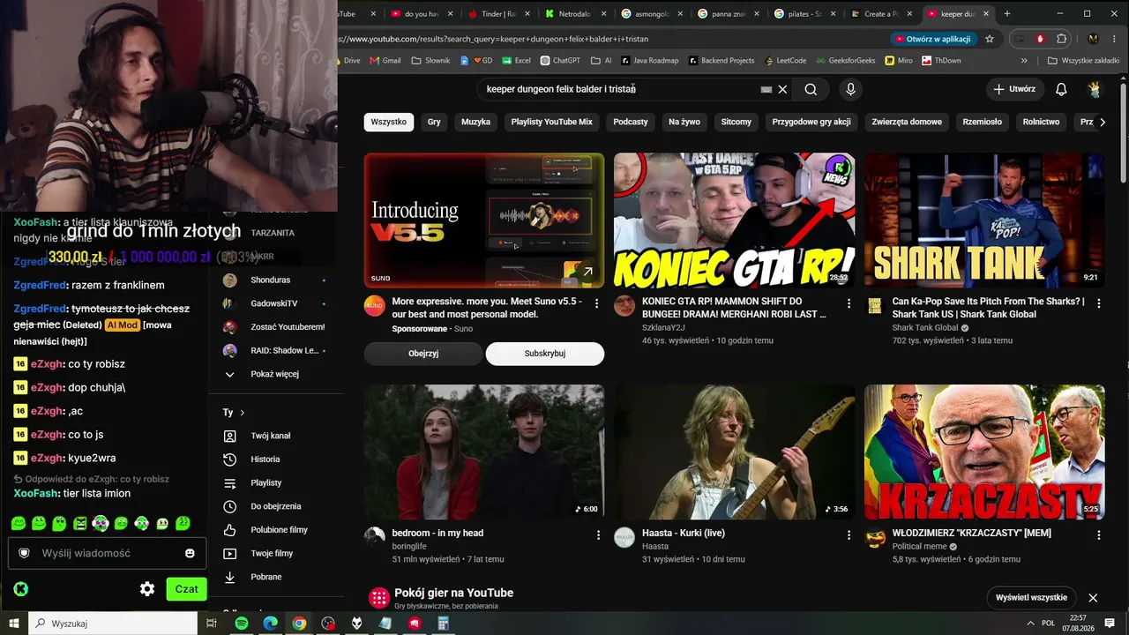1129x635 pixels.
Task: Filter results by Gry chip
Action: (434, 122)
